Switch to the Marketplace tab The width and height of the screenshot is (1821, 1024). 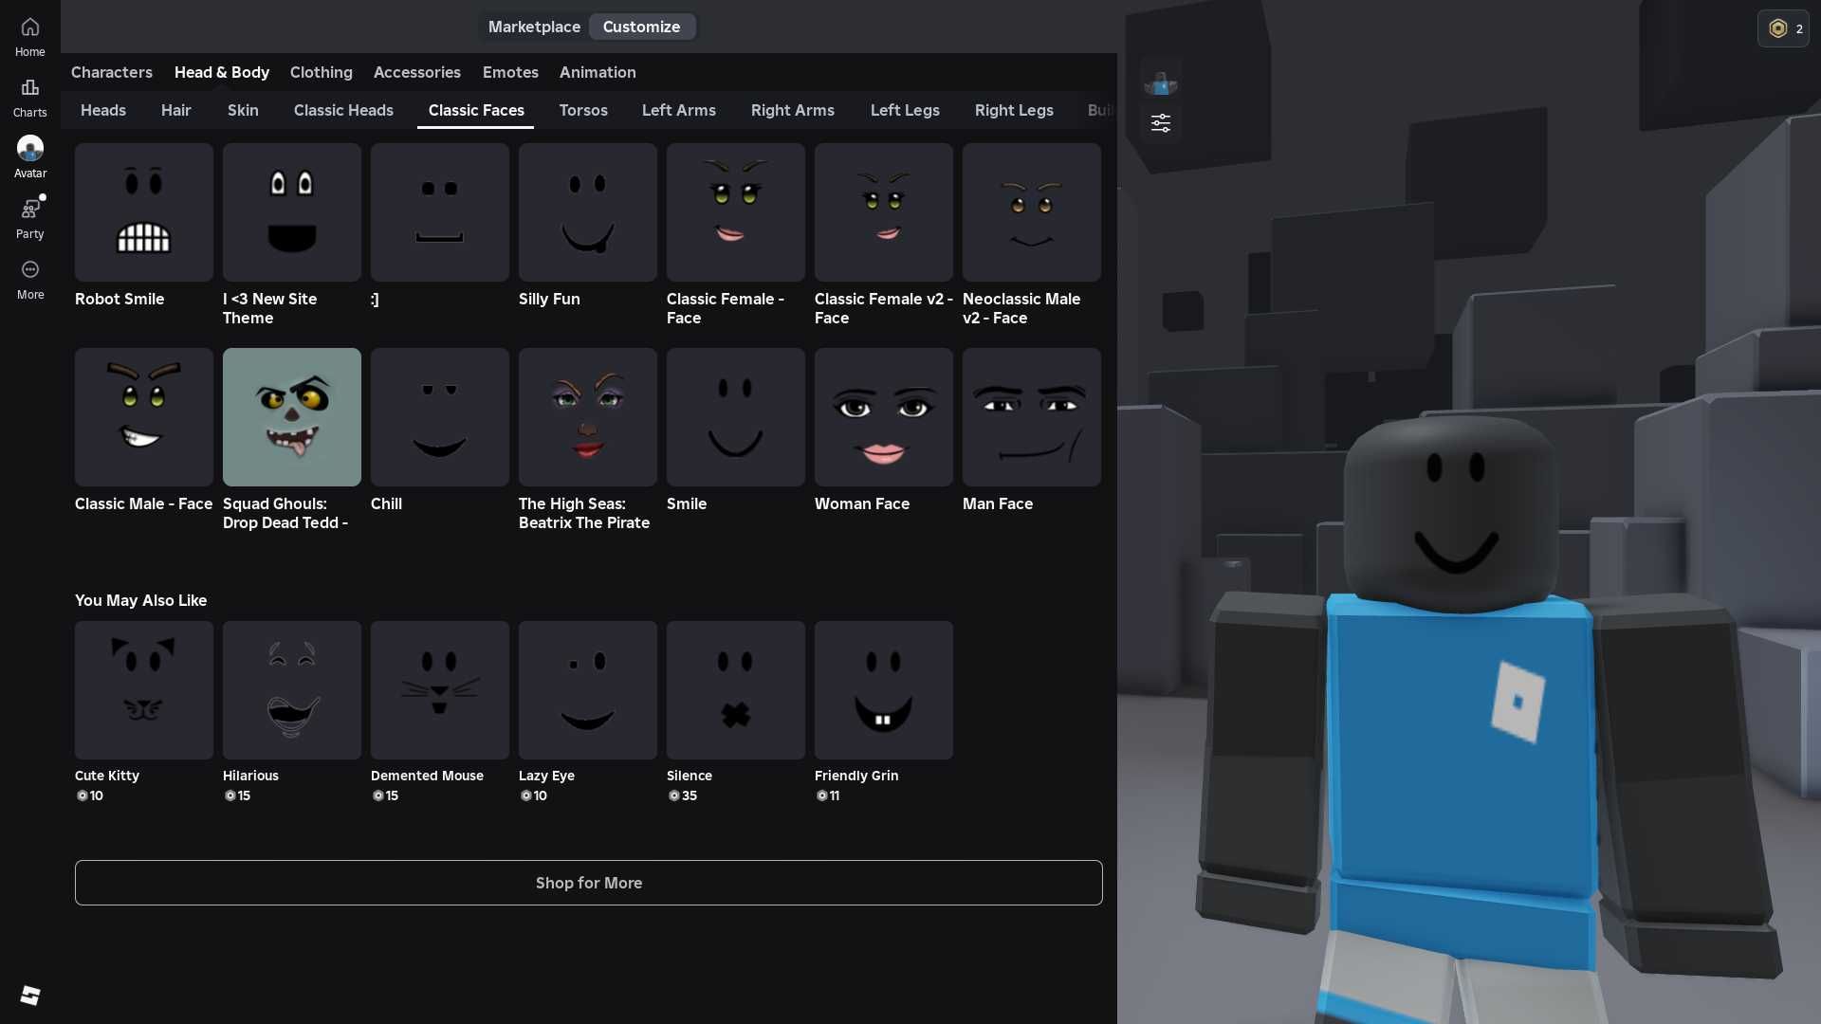click(x=534, y=27)
